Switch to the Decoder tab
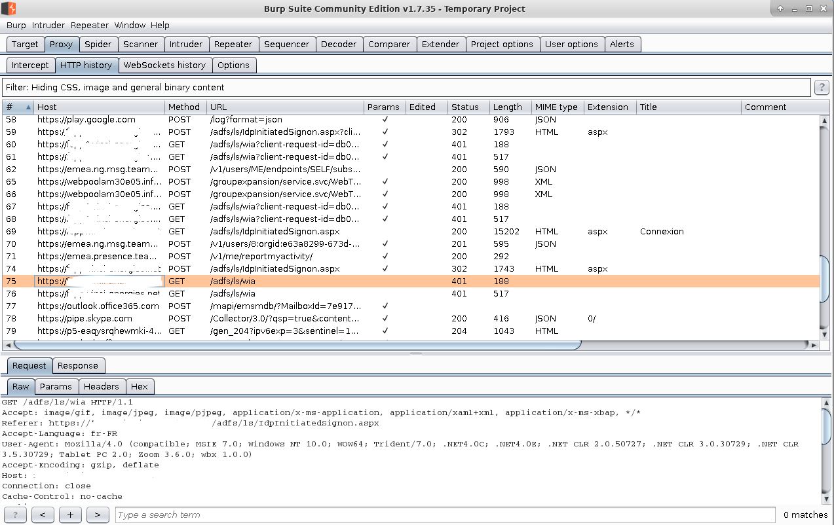This screenshot has width=834, height=525. [x=339, y=44]
